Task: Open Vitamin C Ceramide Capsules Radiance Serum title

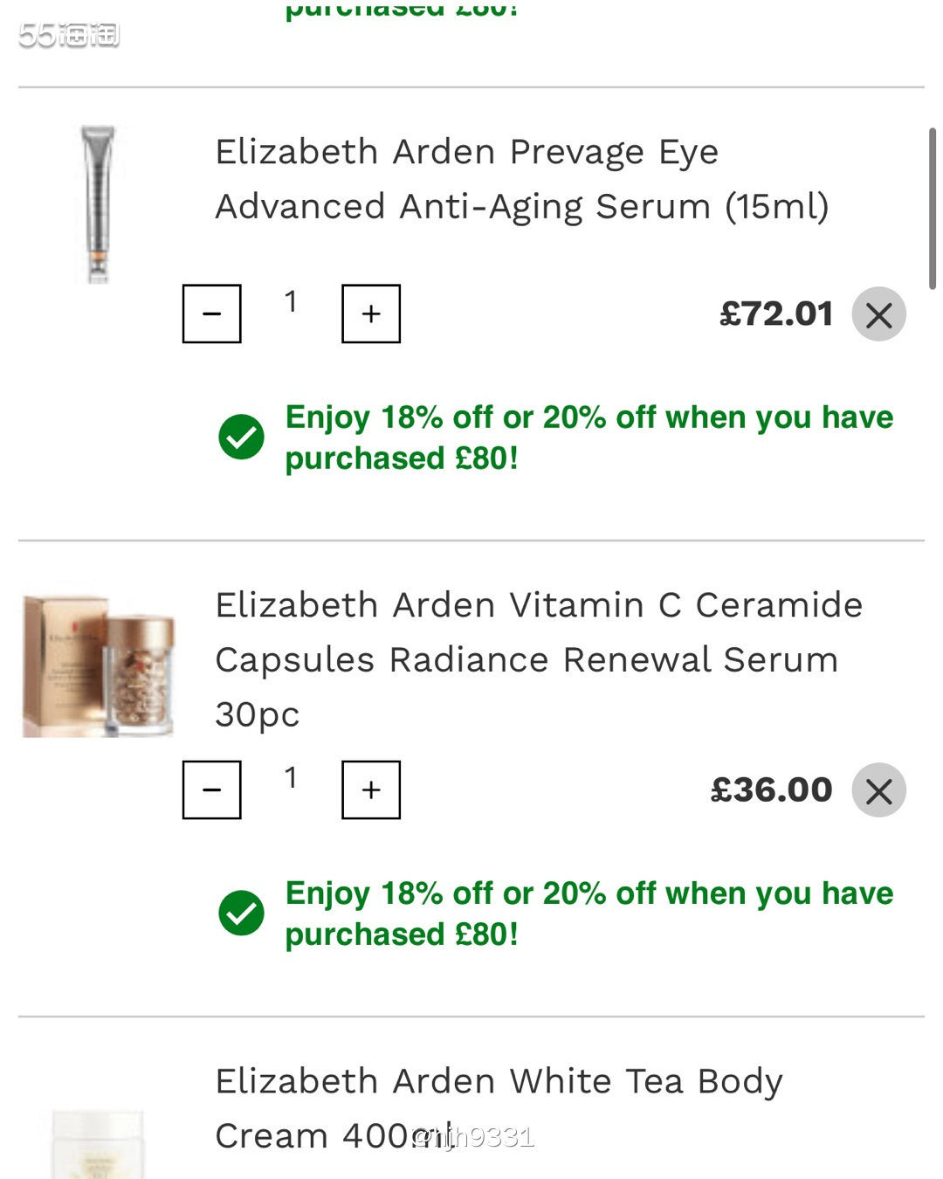Action: coord(539,658)
